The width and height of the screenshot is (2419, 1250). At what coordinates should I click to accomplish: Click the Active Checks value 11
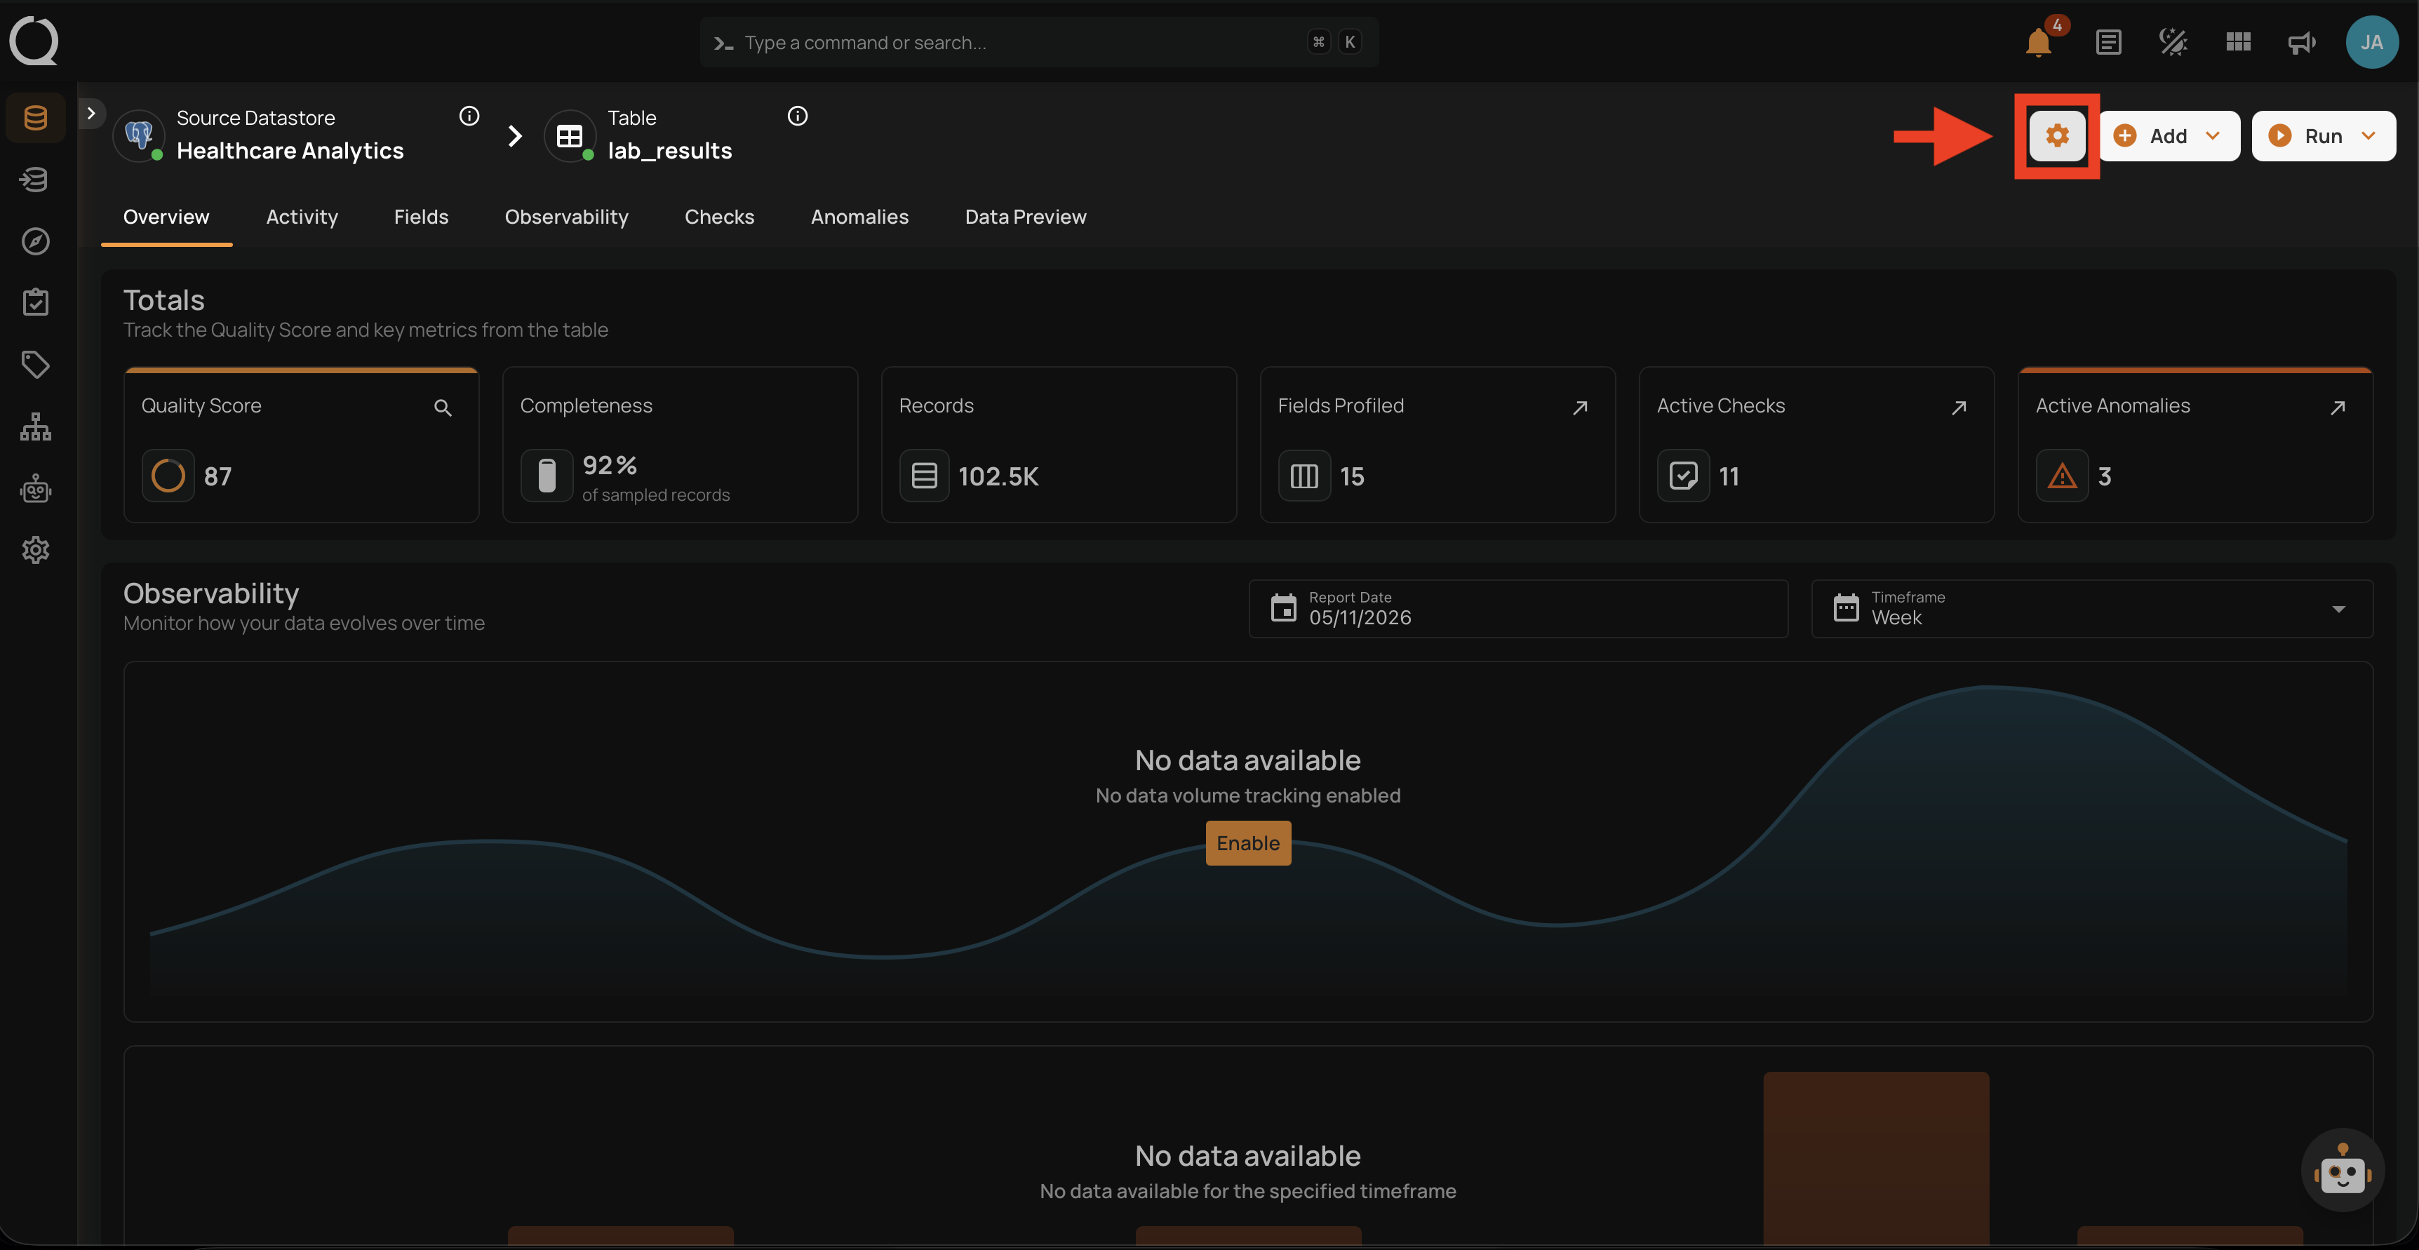(x=1728, y=477)
